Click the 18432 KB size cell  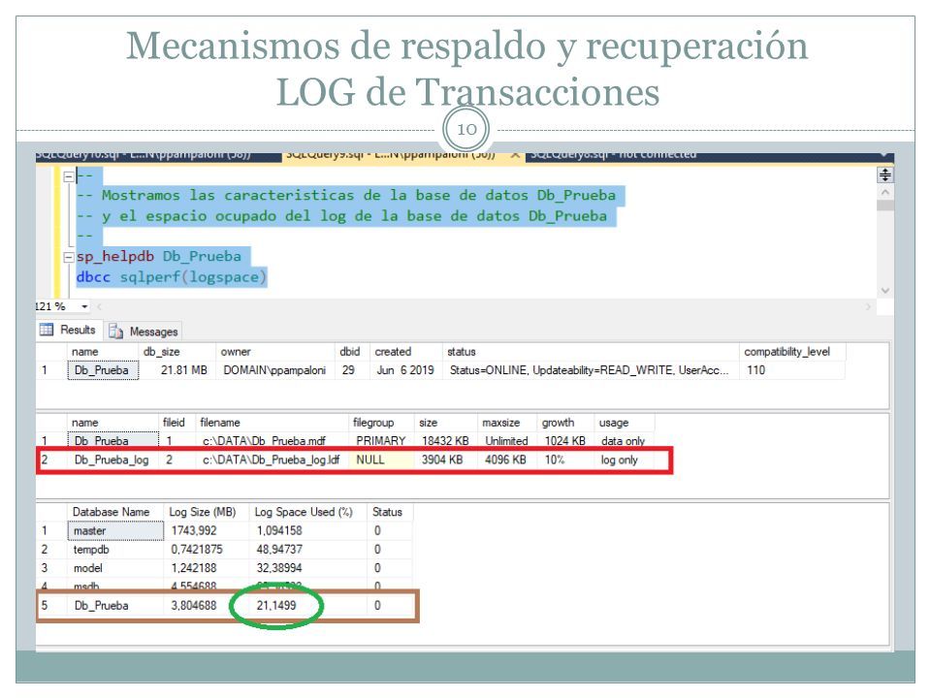coord(445,441)
